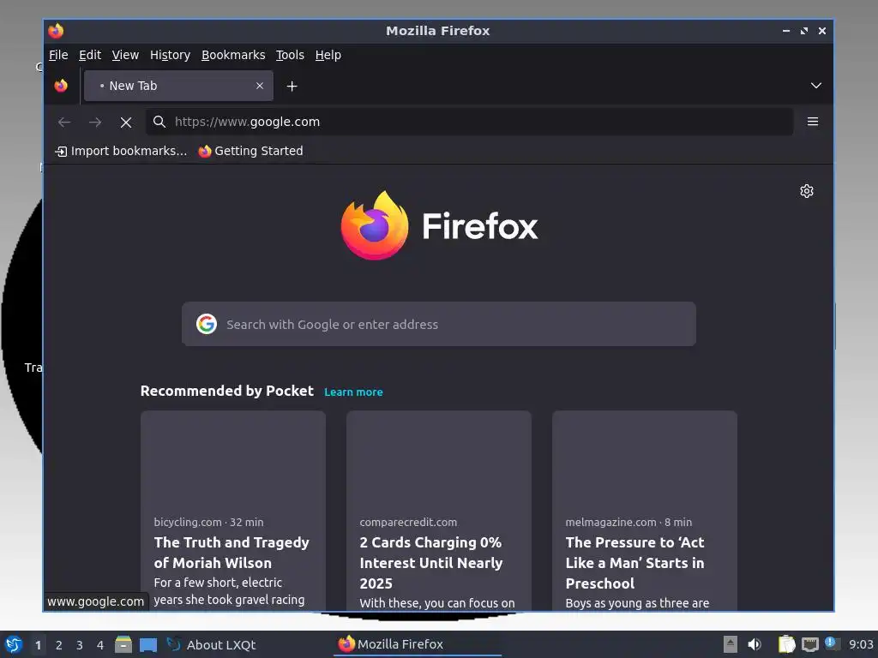Open the network connection tray icon
The image size is (878, 658).
pos(809,644)
